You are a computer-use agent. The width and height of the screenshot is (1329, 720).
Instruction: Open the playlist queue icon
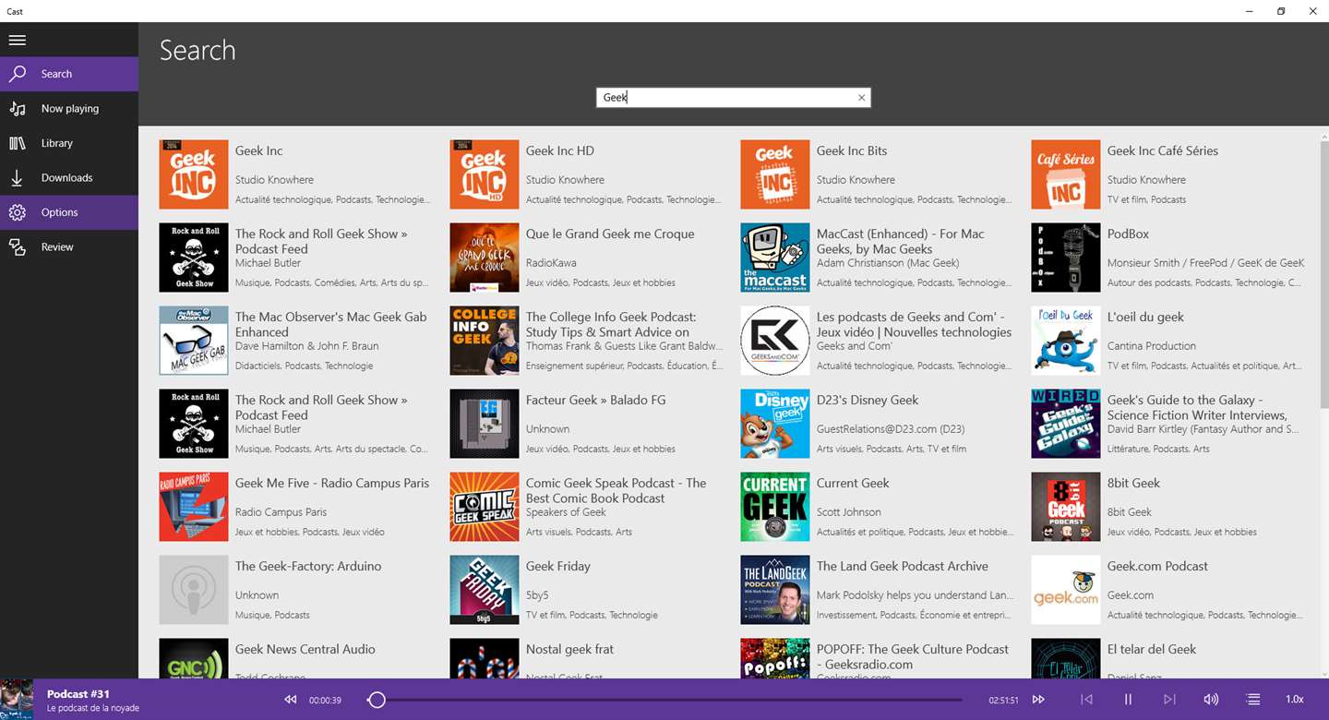1253,700
